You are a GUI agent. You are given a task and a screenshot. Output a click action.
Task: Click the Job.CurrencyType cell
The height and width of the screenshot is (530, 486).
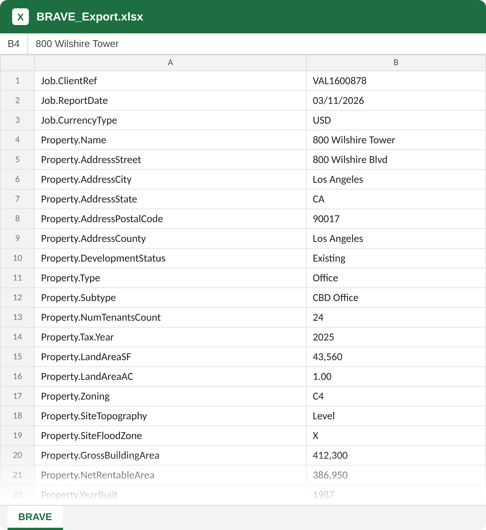[170, 120]
